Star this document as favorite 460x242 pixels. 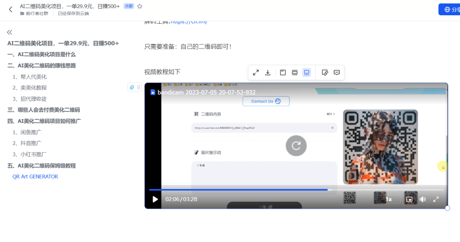click(x=140, y=6)
